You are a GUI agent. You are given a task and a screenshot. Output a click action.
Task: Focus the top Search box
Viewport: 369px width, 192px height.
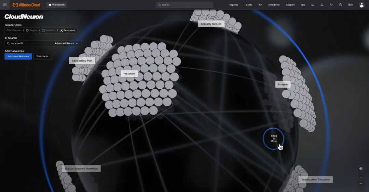tap(184, 5)
